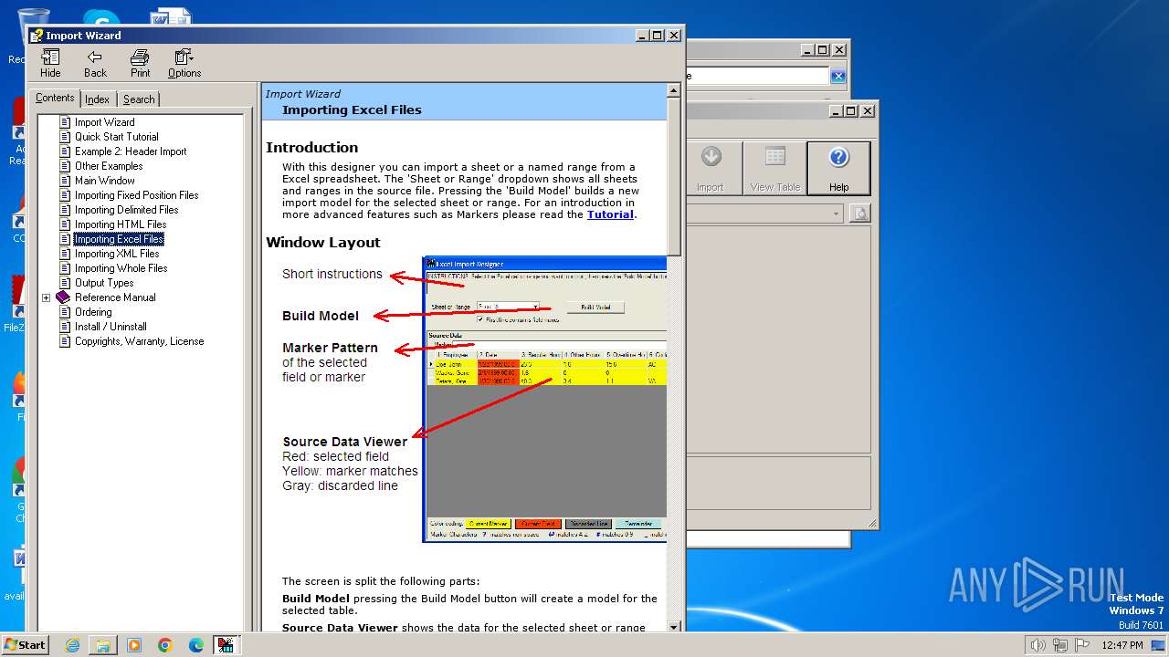Click browse icon beside background dropdown
Screen dimensions: 1169x657
click(x=859, y=214)
